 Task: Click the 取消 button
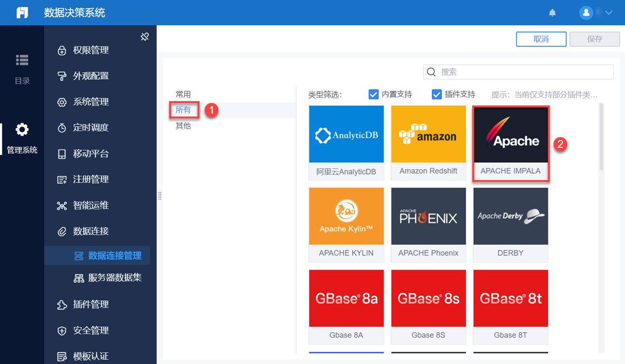[x=541, y=39]
